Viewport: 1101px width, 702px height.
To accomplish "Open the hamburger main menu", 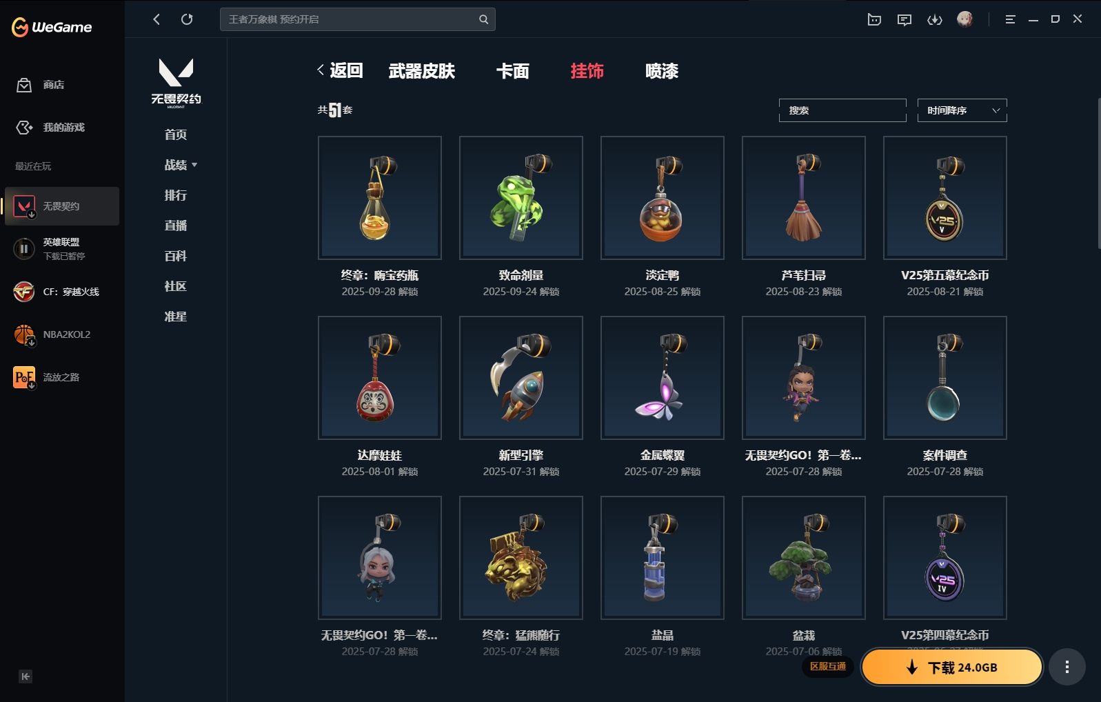I will tap(1010, 19).
